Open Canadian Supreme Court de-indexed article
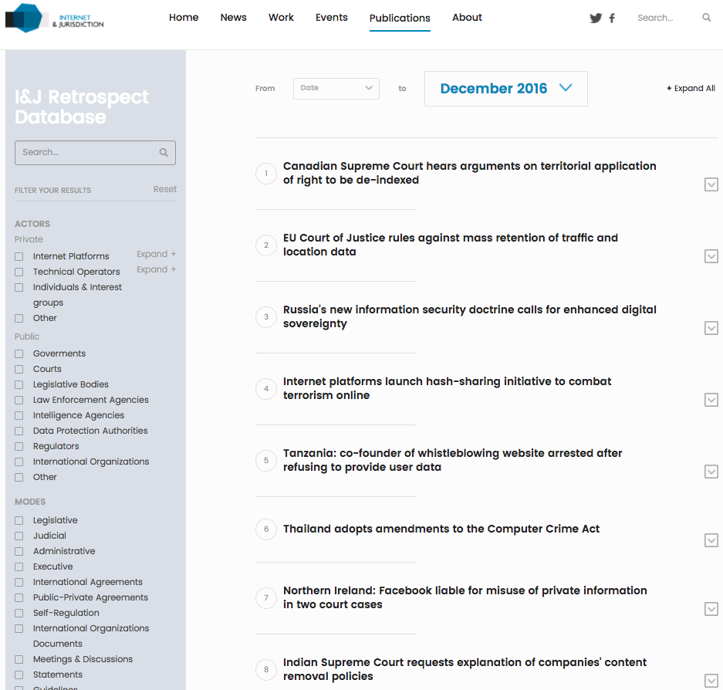Image resolution: width=723 pixels, height=690 pixels. [x=469, y=173]
